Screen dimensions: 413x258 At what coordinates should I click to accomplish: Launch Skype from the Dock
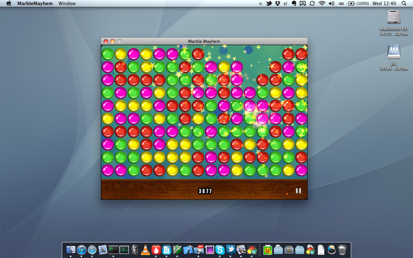point(220,250)
